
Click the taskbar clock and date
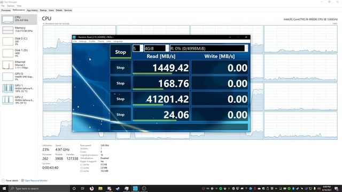point(327,188)
